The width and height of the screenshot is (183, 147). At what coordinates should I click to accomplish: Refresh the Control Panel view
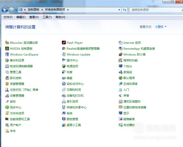coord(124,10)
